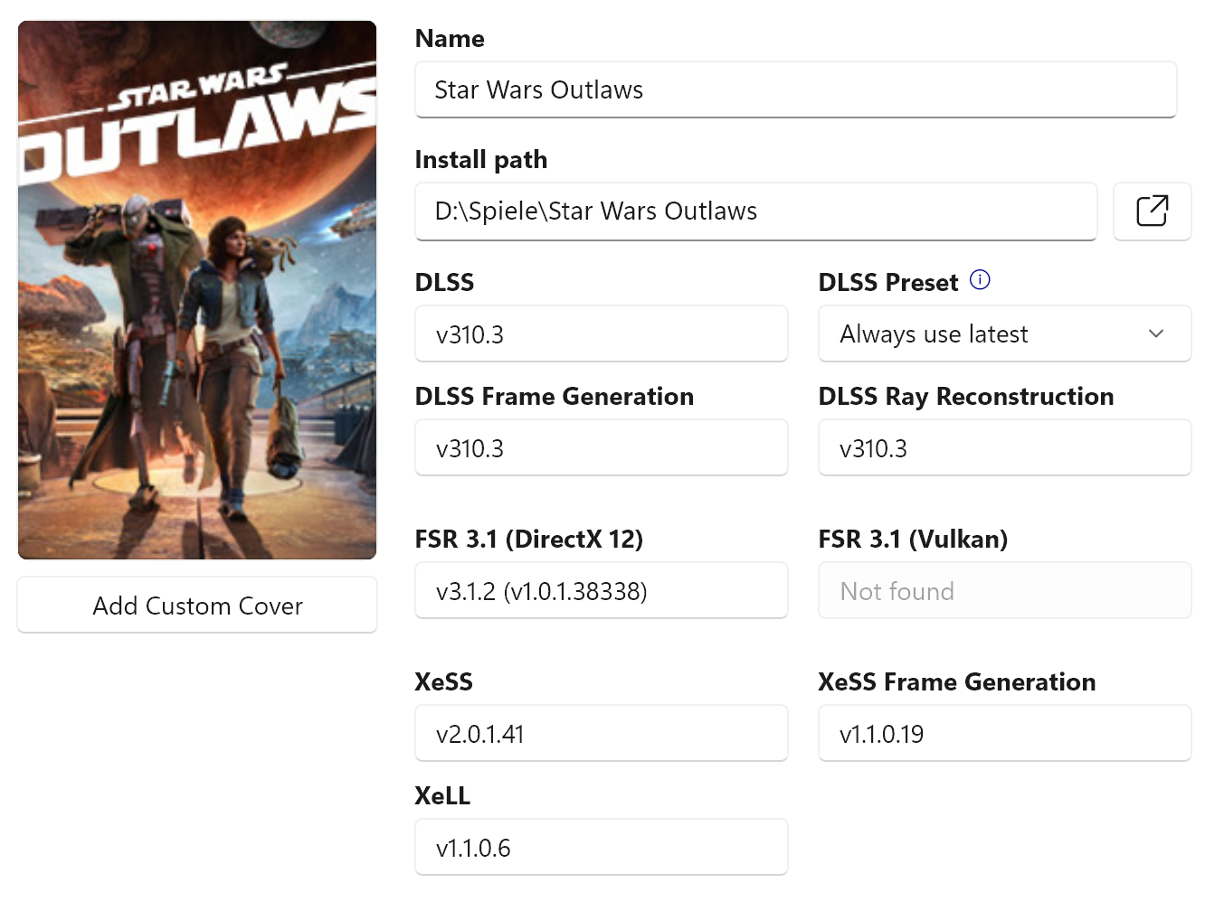
Task: Open XeSS v2.0.1.41 version field
Action: click(x=601, y=733)
